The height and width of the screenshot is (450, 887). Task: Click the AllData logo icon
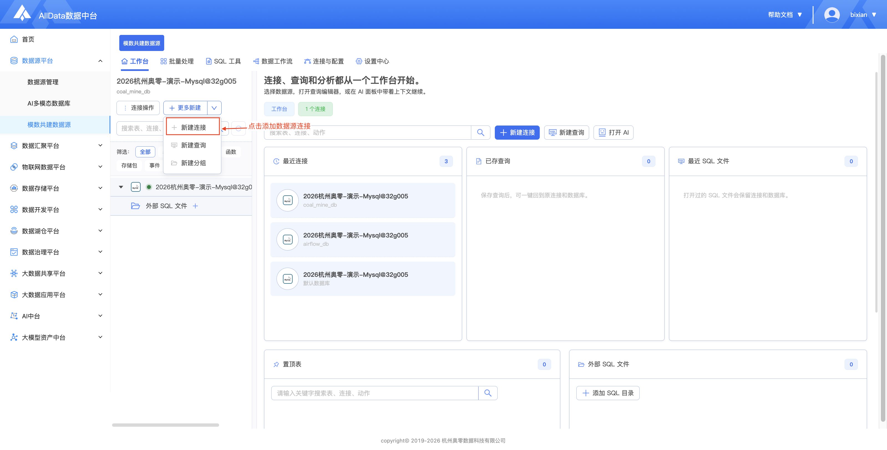pyautogui.click(x=22, y=13)
